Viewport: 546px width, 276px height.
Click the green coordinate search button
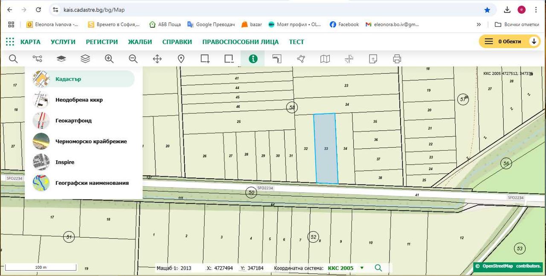(x=378, y=268)
